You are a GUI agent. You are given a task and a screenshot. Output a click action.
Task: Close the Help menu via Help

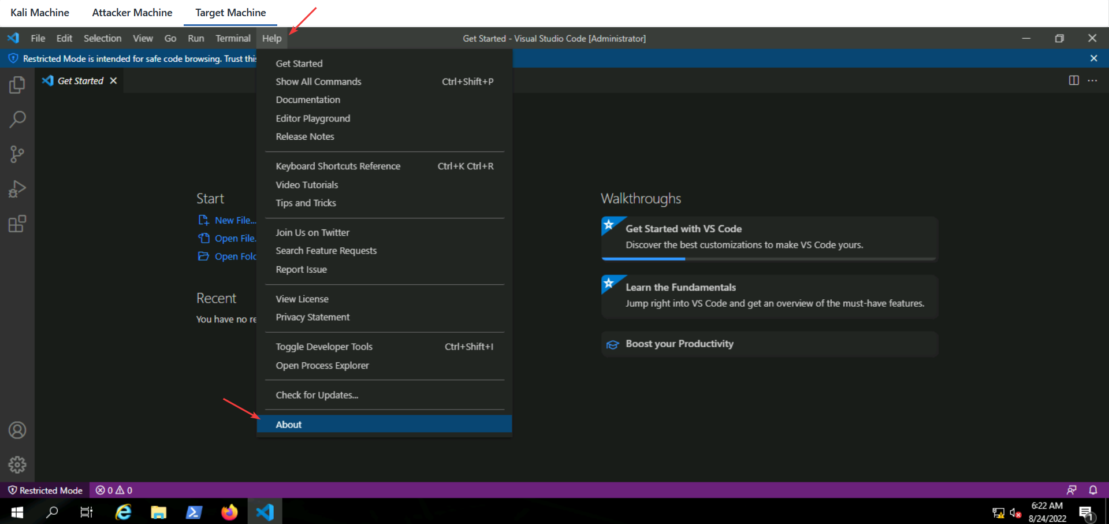(271, 38)
